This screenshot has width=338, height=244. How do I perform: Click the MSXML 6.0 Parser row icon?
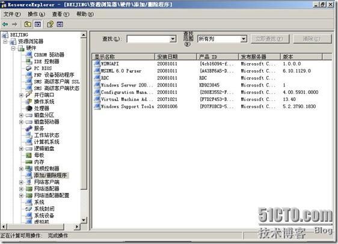[x=97, y=71]
